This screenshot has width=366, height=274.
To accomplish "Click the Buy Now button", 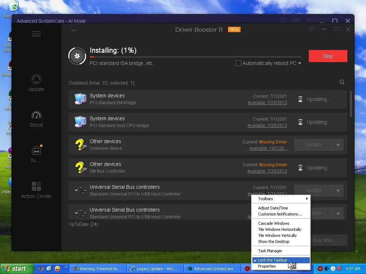I will (x=329, y=240).
